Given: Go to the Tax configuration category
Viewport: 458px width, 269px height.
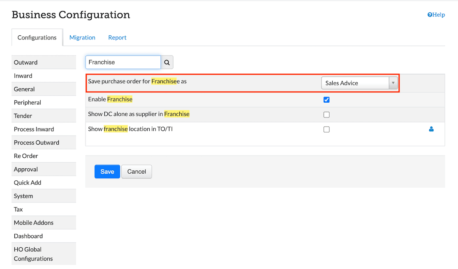Looking at the screenshot, I should coord(19,209).
